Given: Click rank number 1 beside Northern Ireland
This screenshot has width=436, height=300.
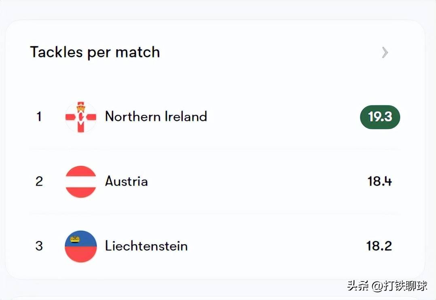Looking at the screenshot, I should (x=39, y=117).
